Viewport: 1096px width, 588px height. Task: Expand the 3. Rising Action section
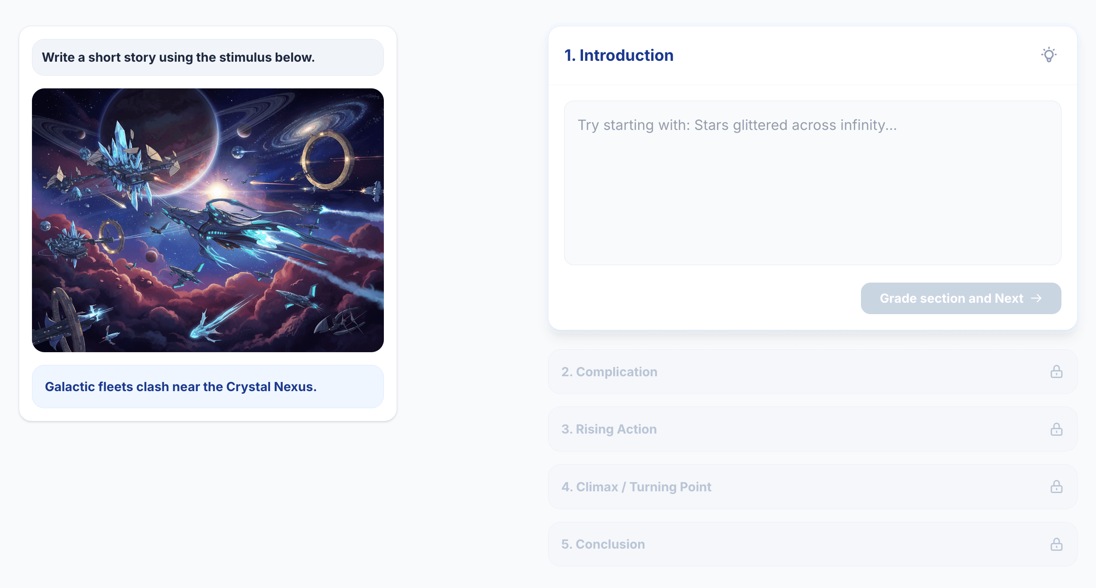609,429
